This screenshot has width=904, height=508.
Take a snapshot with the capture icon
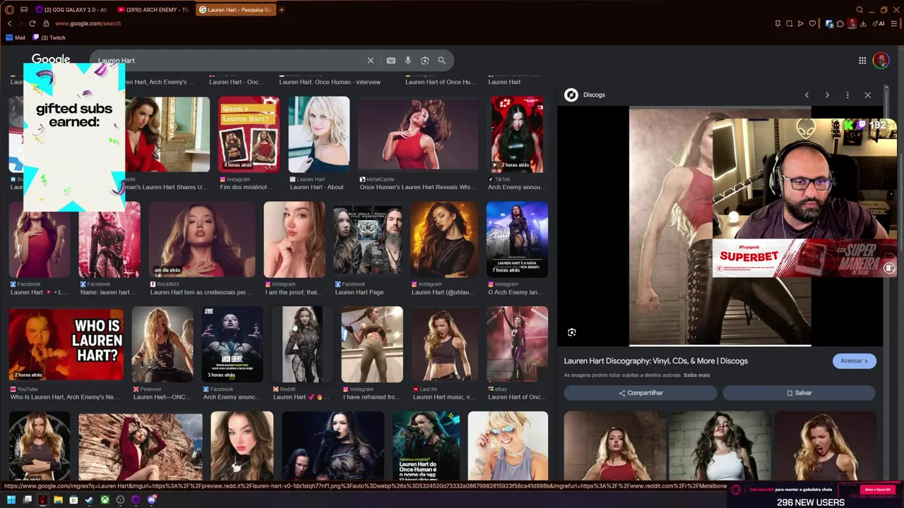pos(790,23)
